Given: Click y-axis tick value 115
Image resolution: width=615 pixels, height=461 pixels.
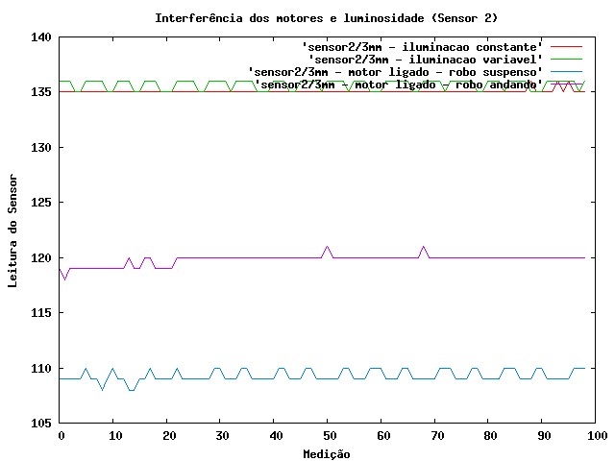Looking at the screenshot, I should coord(41,313).
